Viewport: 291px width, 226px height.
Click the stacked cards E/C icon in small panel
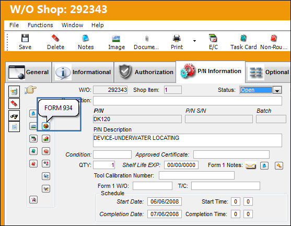click(33, 139)
